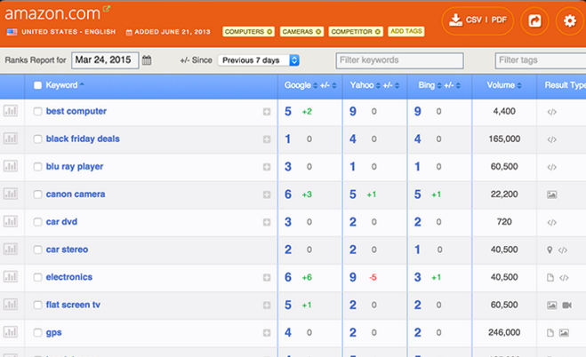
Task: Sort by Bing rank column
Action: point(429,85)
